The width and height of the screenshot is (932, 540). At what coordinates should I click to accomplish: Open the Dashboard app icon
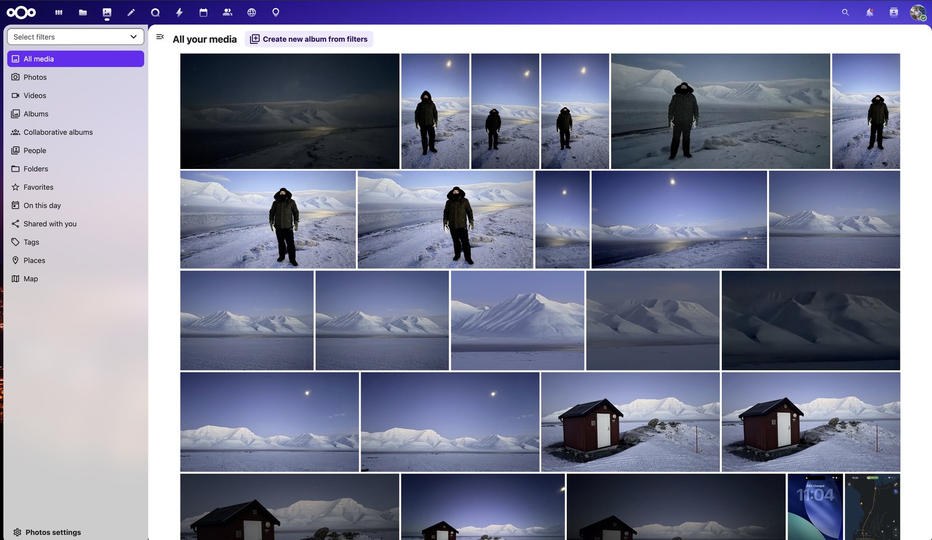point(59,12)
